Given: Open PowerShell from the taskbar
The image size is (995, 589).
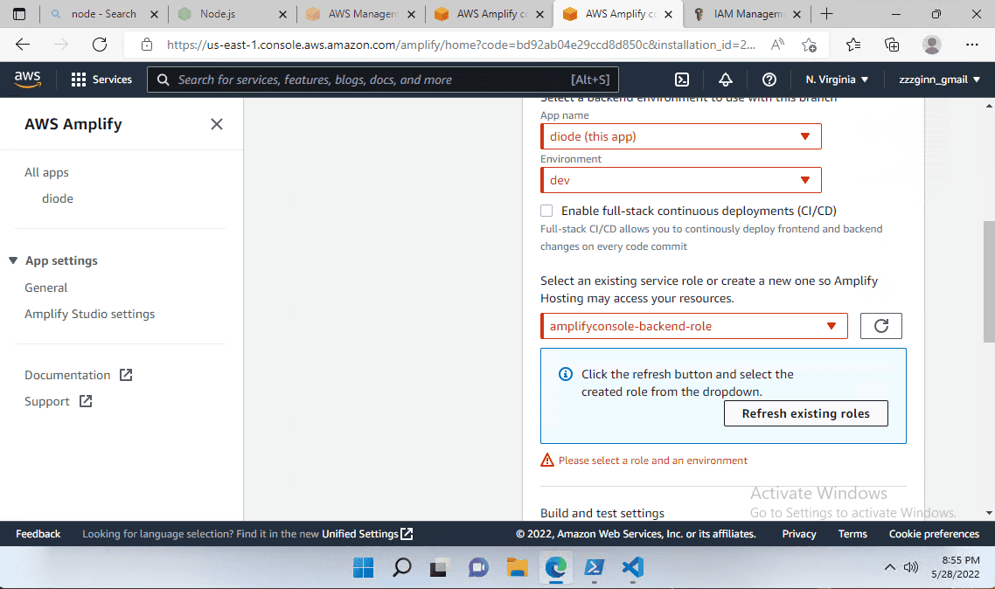Looking at the screenshot, I should [594, 567].
